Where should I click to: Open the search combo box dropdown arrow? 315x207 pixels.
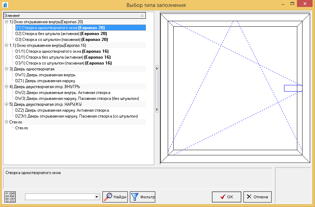tap(97, 197)
